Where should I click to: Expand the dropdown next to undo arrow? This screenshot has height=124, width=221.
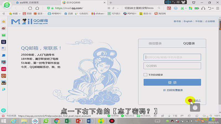213,8
